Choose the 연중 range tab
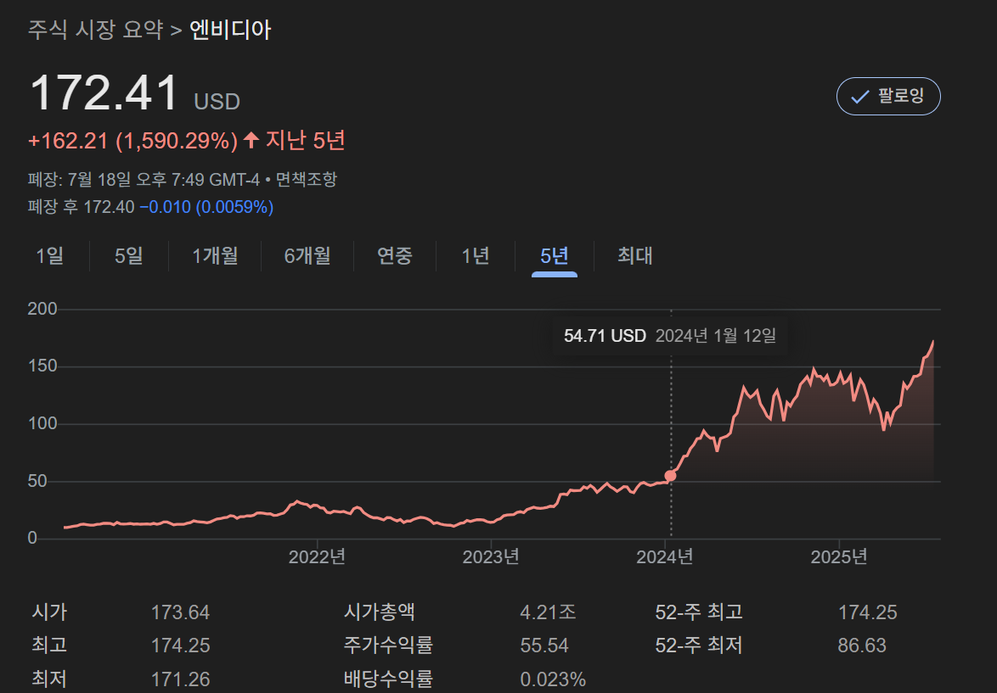This screenshot has width=997, height=693. 395,256
